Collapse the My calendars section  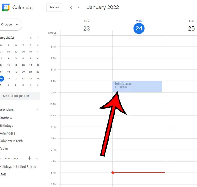coord(38,109)
